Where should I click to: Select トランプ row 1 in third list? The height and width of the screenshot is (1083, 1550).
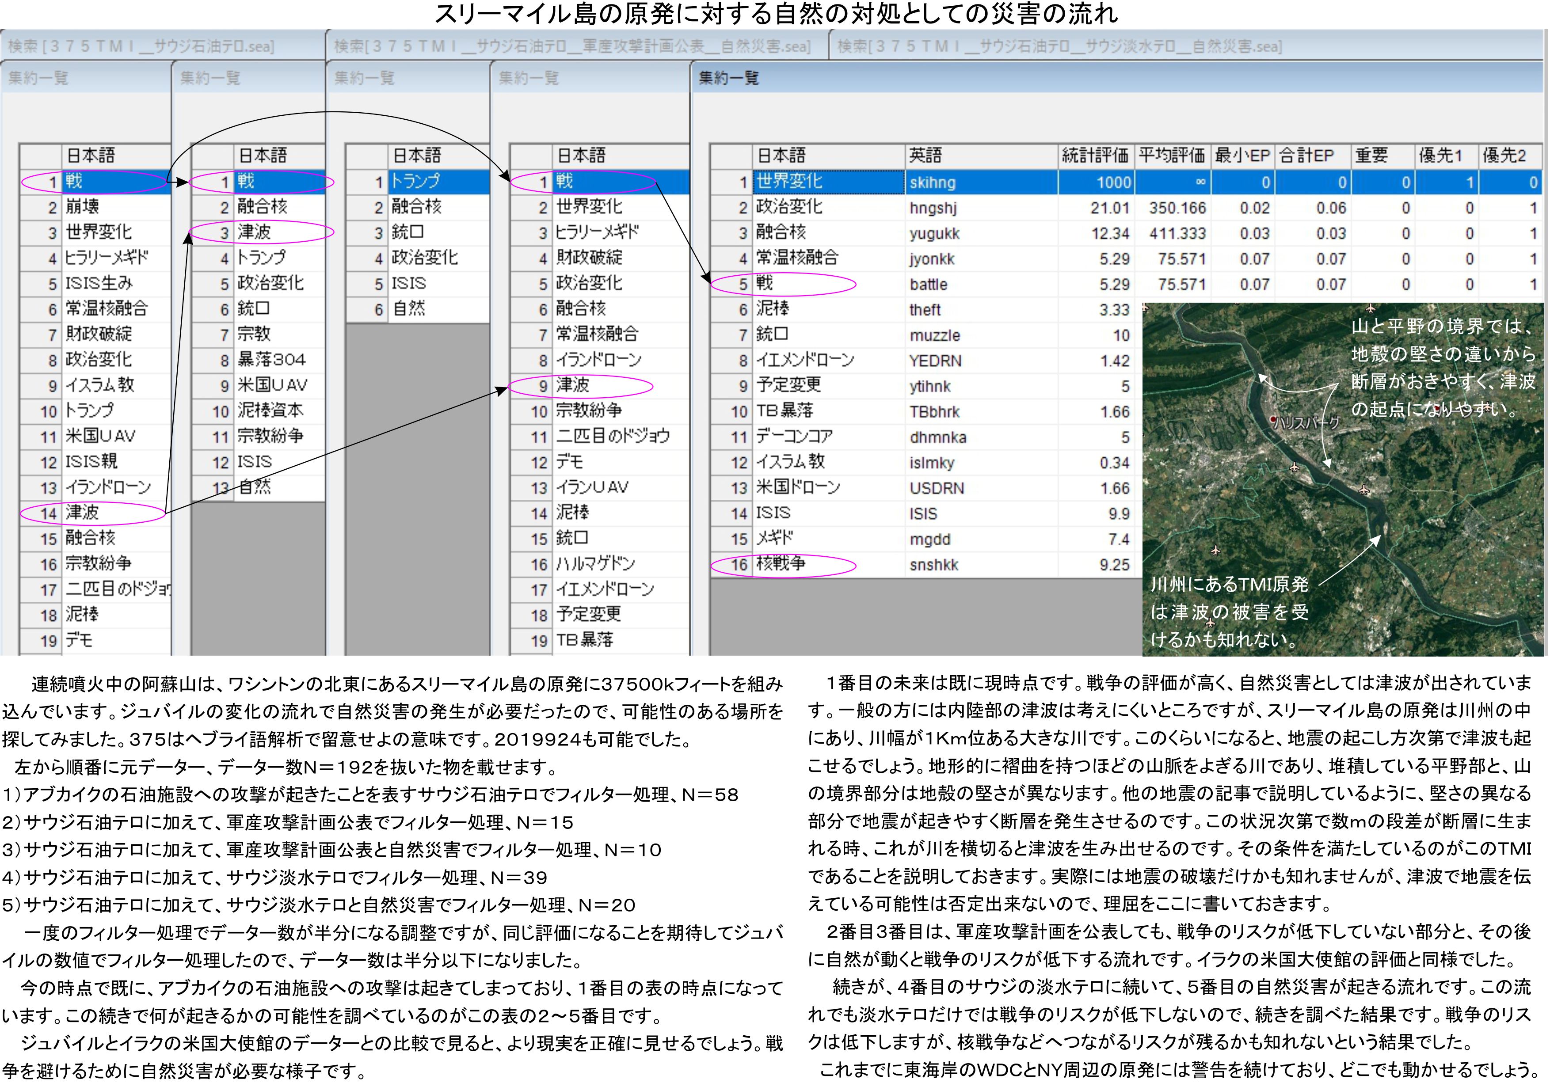pos(416,182)
